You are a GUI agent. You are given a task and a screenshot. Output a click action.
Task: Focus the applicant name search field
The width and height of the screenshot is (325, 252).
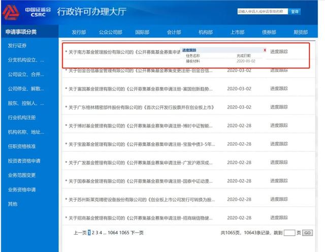tap(263, 11)
